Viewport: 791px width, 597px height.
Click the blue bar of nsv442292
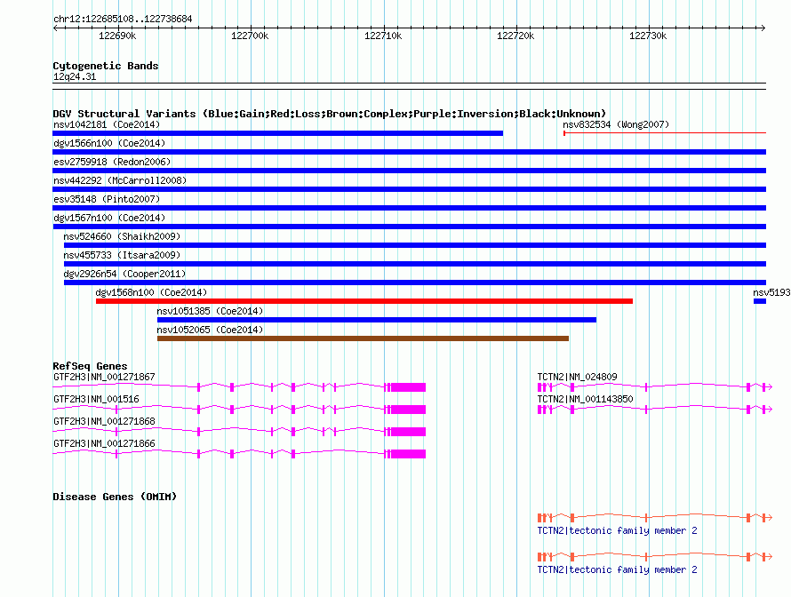[410, 189]
